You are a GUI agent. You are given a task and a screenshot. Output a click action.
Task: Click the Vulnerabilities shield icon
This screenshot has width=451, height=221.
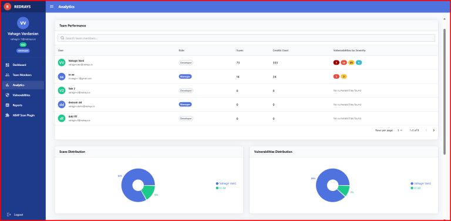[8, 95]
